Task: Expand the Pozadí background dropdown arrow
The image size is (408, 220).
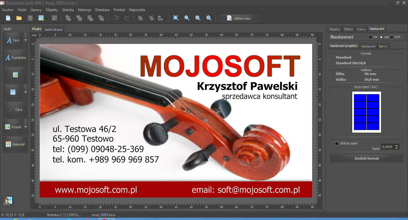Action: pos(26,127)
